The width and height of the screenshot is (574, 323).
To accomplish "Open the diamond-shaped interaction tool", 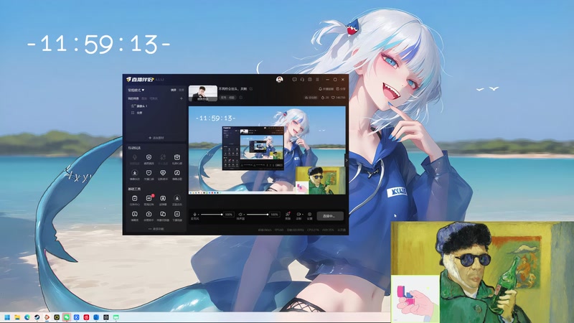I will (163, 174).
